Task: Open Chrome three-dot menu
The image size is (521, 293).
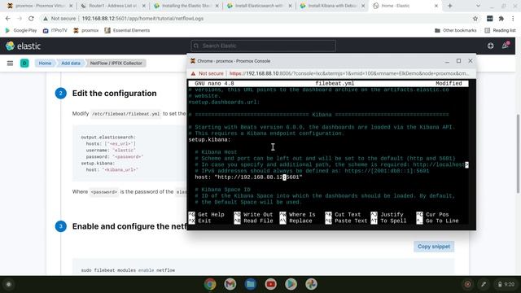Action: (513, 19)
